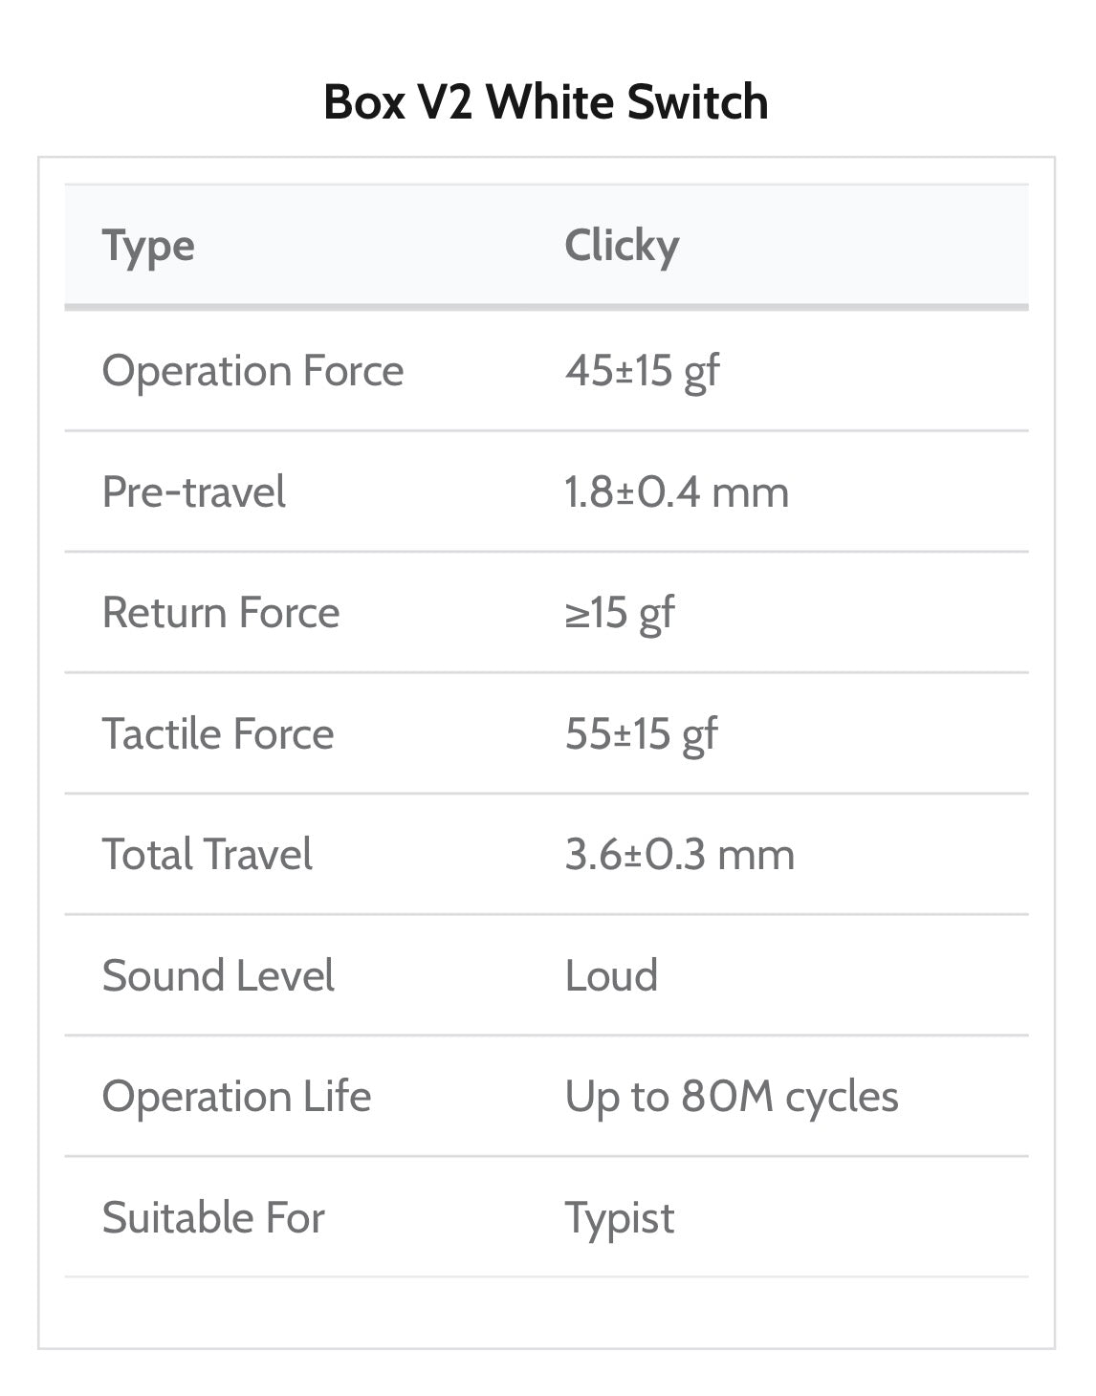Select the Total Travel label
This screenshot has height=1396, width=1096.
point(207,855)
